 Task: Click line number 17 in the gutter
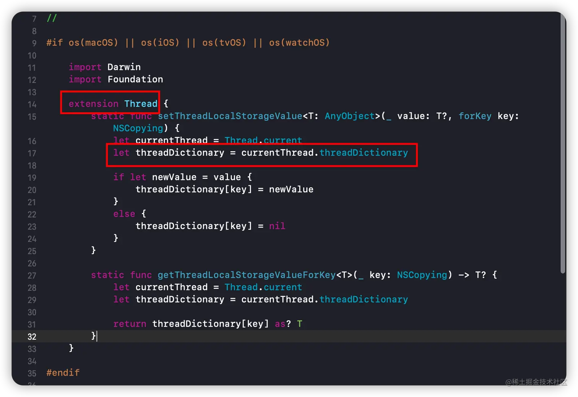click(x=32, y=153)
